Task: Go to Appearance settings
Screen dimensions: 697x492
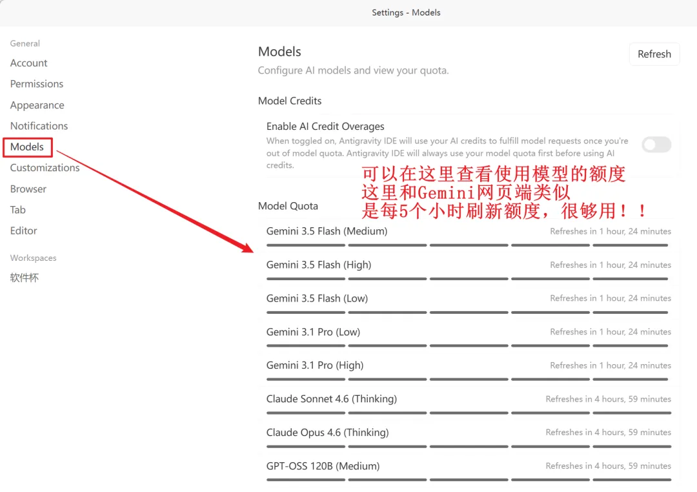Action: (37, 105)
